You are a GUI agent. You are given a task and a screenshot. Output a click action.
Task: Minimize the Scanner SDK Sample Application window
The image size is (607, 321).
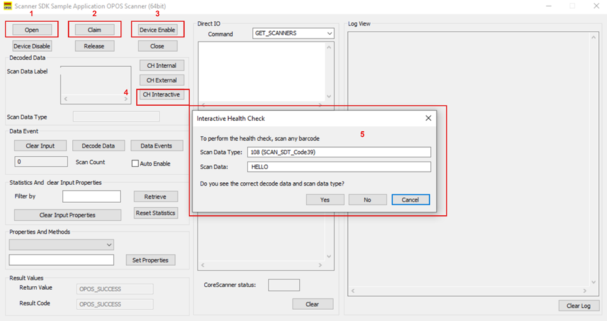548,6
